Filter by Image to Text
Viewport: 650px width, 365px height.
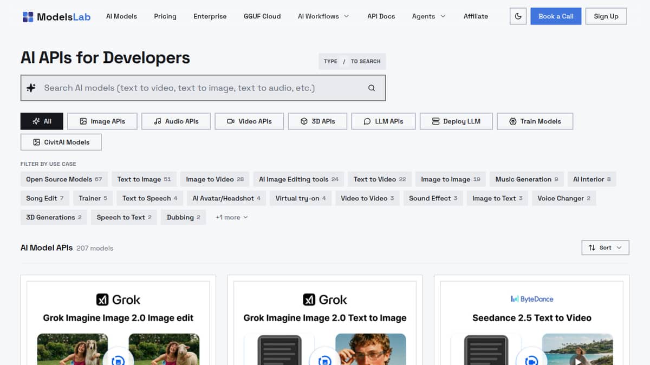(497, 198)
